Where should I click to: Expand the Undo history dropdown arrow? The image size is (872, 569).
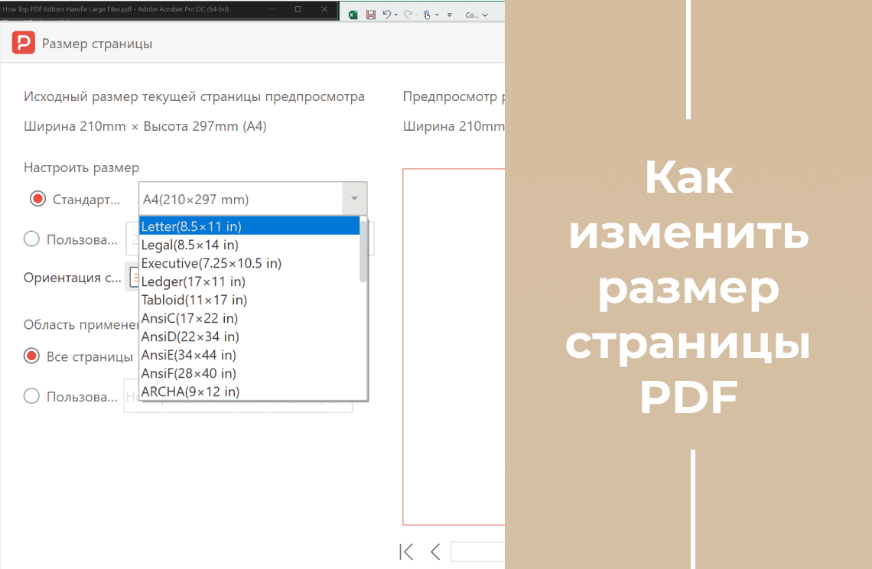(x=396, y=15)
